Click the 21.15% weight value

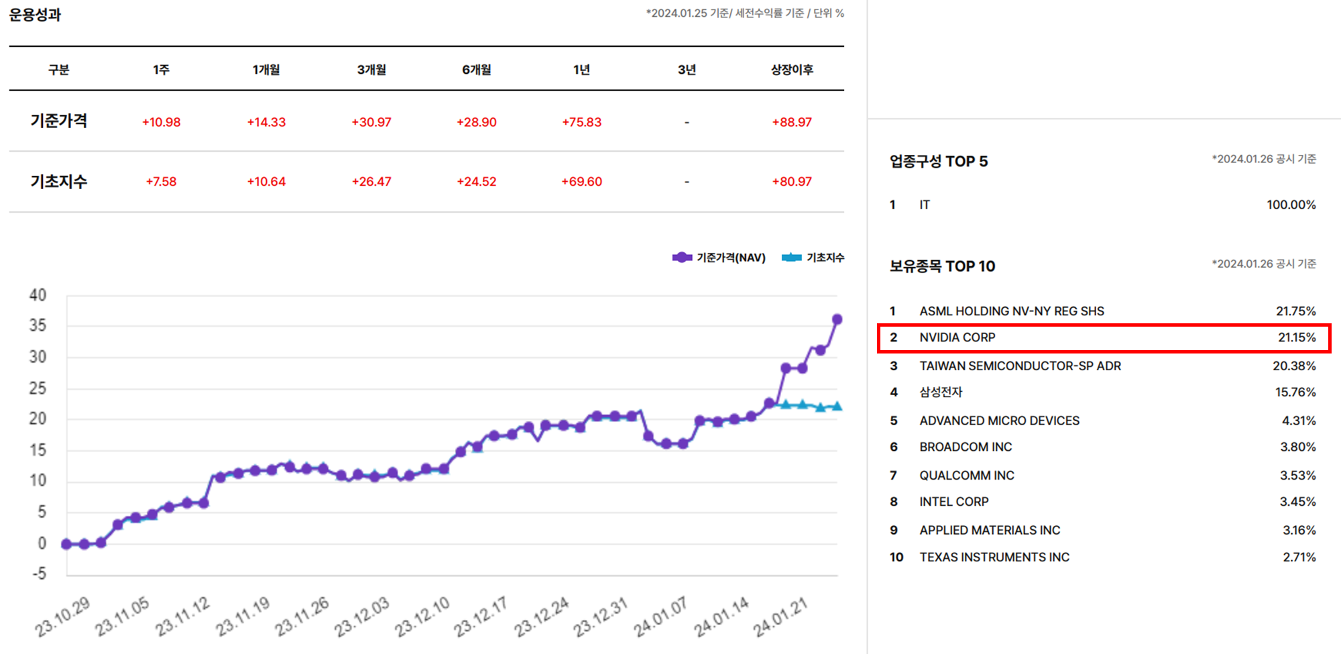[1296, 337]
